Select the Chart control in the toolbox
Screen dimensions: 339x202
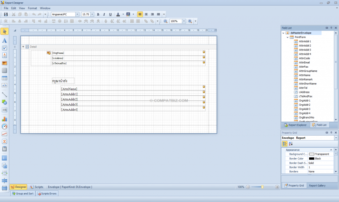5,119
